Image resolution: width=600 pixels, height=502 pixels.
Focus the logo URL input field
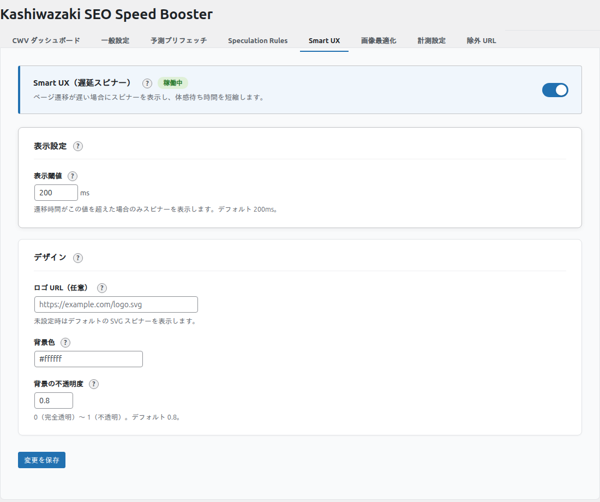pos(116,304)
